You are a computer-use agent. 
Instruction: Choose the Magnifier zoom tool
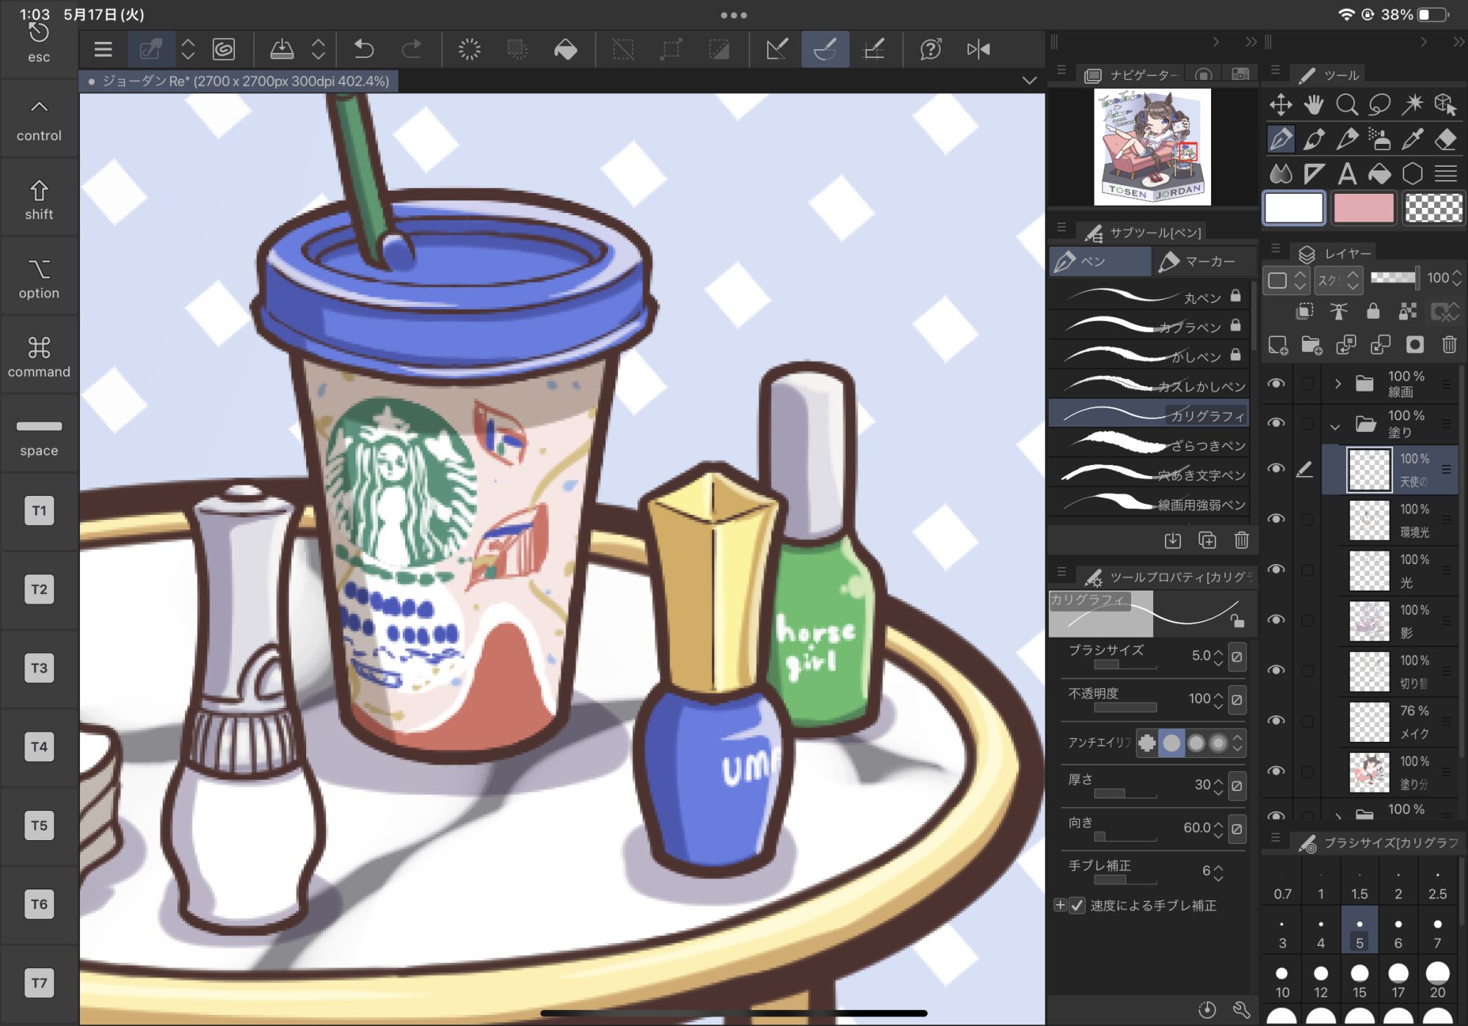point(1346,104)
